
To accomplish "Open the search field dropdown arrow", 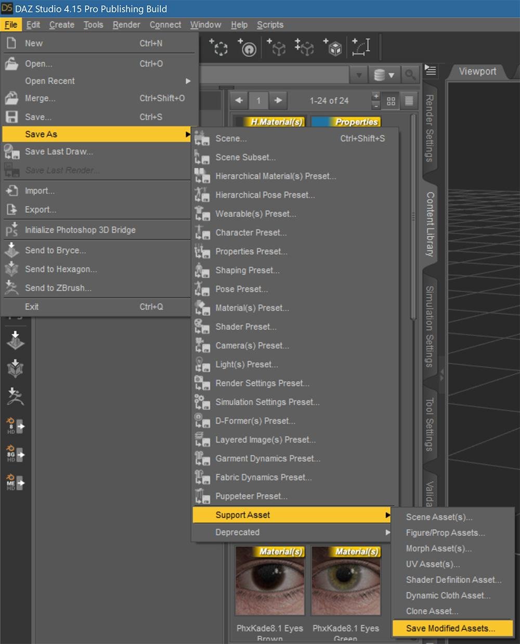I will 359,75.
